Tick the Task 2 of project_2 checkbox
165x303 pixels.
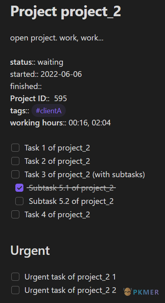click(x=15, y=161)
